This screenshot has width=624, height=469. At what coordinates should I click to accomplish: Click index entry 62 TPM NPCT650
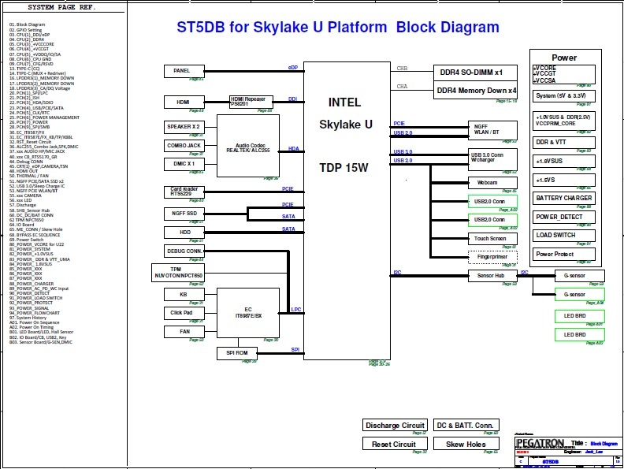(26, 220)
